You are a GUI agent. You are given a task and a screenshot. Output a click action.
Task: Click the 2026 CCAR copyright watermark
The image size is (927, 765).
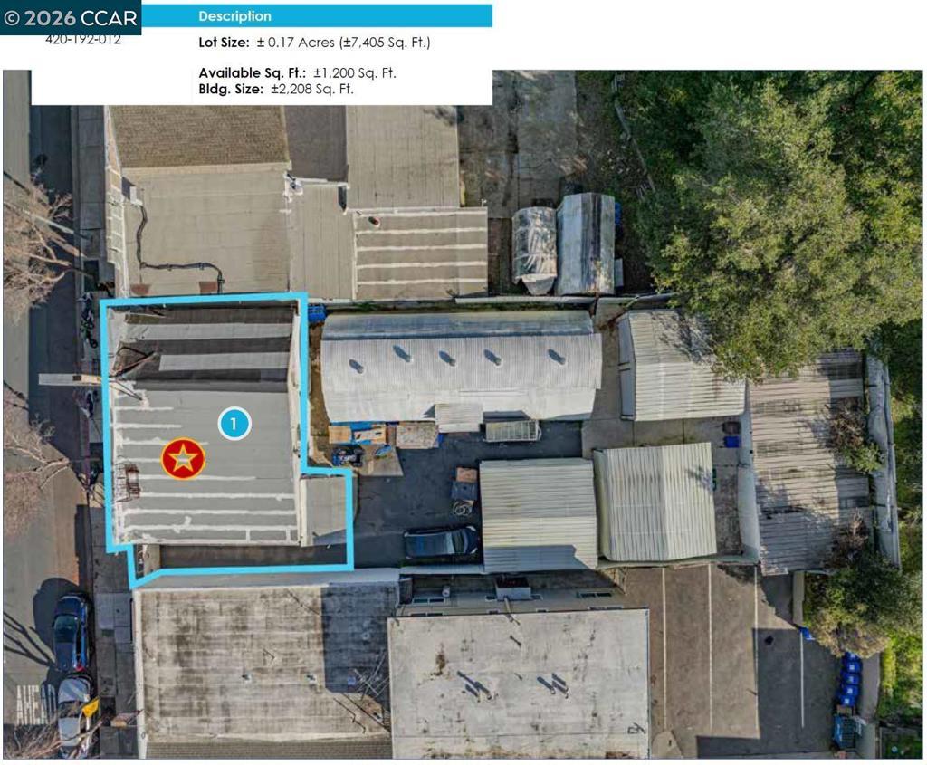(71, 18)
